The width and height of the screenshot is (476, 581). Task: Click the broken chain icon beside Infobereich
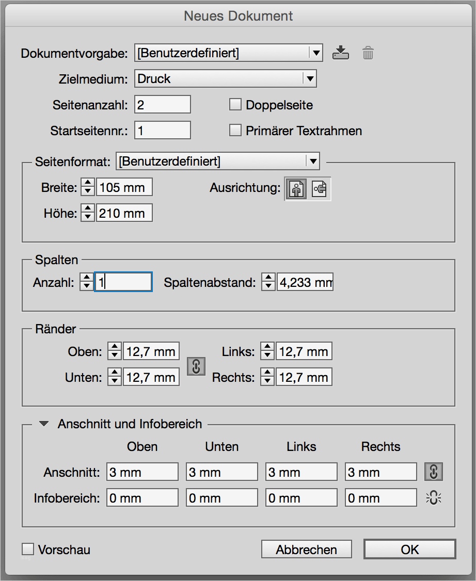[x=434, y=497]
